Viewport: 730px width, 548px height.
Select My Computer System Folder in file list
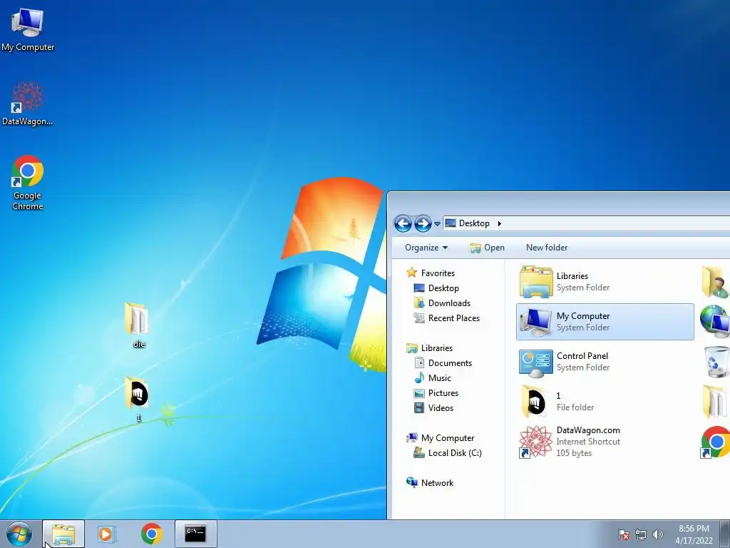click(x=605, y=322)
